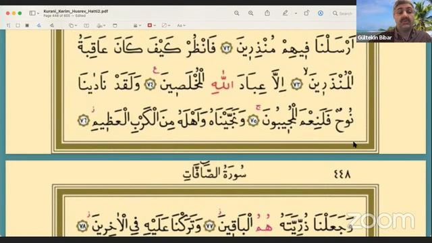Click Gültekin Bibar's video thumbnail
The height and width of the screenshot is (243, 432).
point(394,21)
